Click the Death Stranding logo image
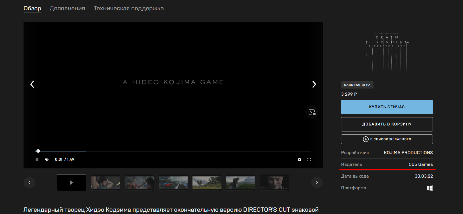Viewport: 463px width, 214px height. pyautogui.click(x=387, y=52)
